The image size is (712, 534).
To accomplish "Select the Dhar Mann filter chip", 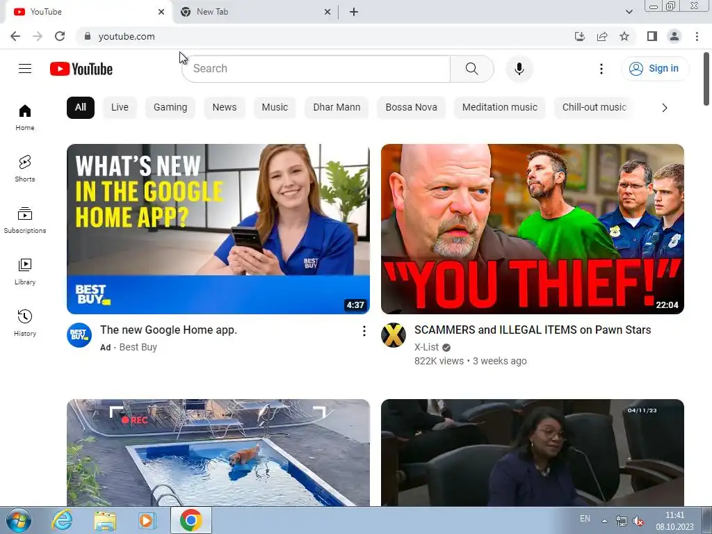I will point(337,108).
